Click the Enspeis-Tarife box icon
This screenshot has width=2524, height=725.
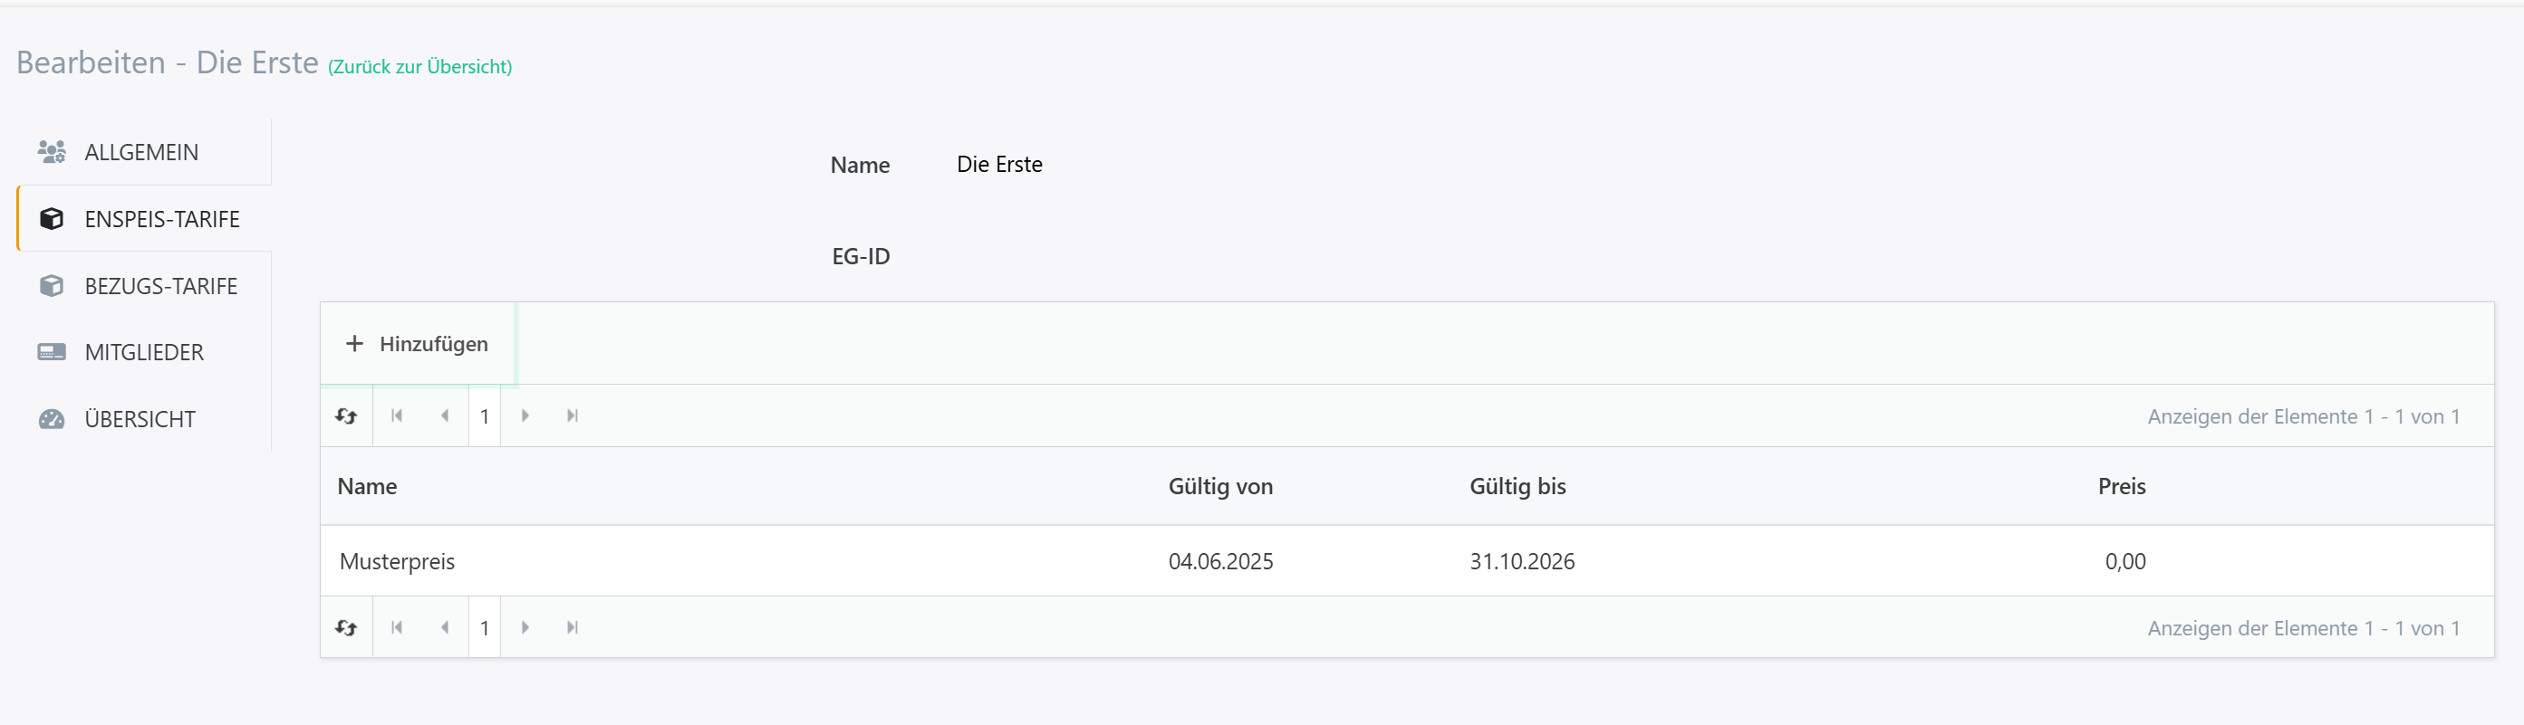51,218
